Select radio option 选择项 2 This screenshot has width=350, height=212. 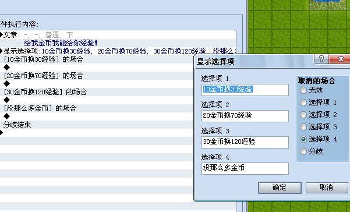point(318,115)
